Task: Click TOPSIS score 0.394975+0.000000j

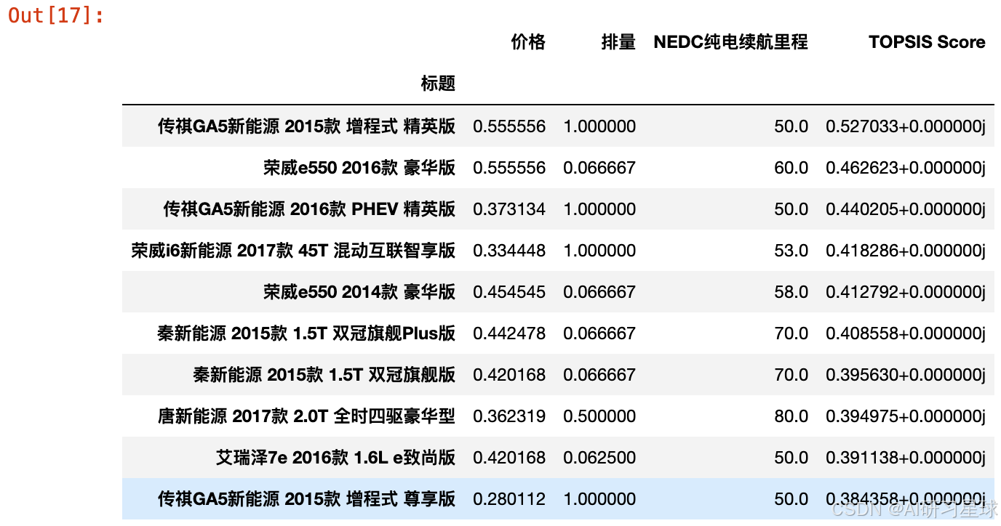Action: point(905,416)
